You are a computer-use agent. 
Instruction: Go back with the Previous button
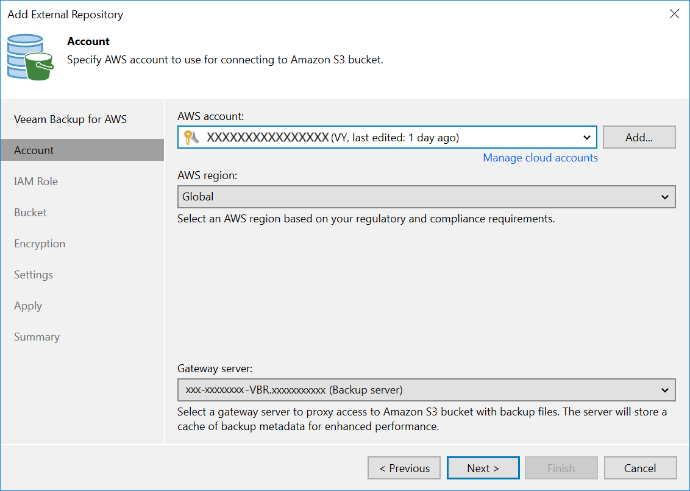click(x=404, y=468)
